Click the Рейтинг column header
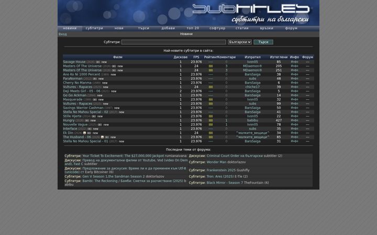This screenshot has height=235, width=377. [x=210, y=57]
